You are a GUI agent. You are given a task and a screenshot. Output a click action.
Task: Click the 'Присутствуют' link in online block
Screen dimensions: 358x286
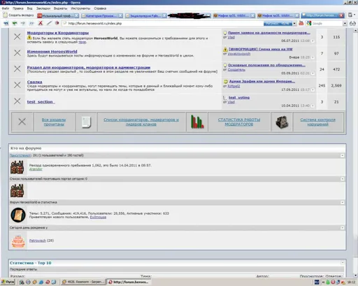point(20,155)
